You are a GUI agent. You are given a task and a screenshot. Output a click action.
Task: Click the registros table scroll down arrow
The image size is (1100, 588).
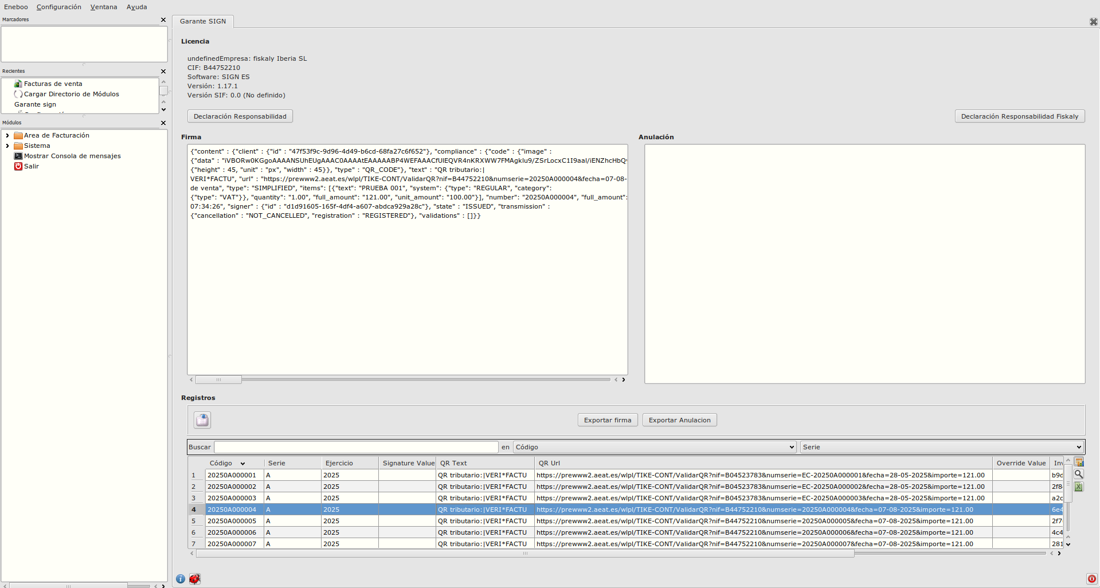pos(1068,544)
